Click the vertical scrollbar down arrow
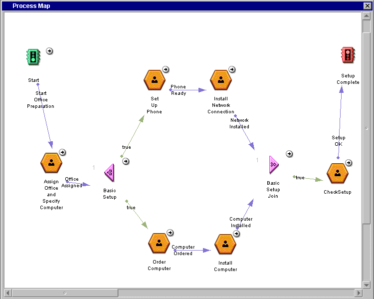This screenshot has height=299, width=374. point(366,285)
